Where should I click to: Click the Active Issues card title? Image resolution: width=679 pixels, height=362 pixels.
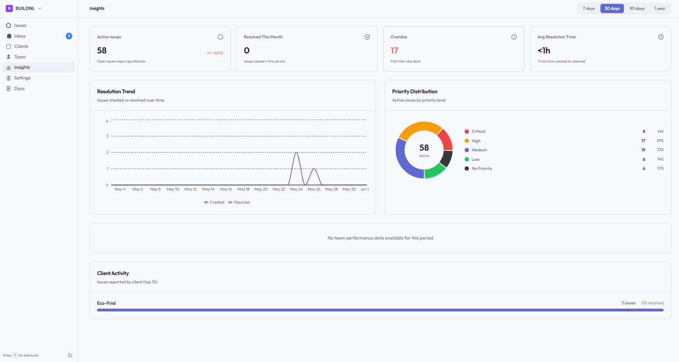click(x=109, y=37)
